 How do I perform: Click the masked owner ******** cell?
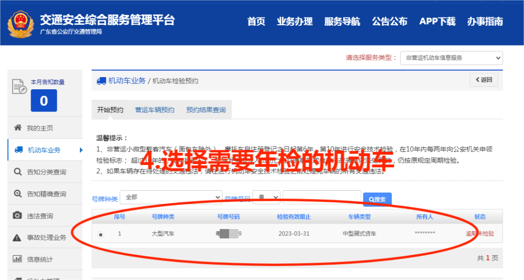coord(425,233)
